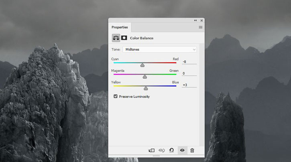
Task: Click the Magenta/Green value field showing 0
Action: pyautogui.click(x=189, y=73)
